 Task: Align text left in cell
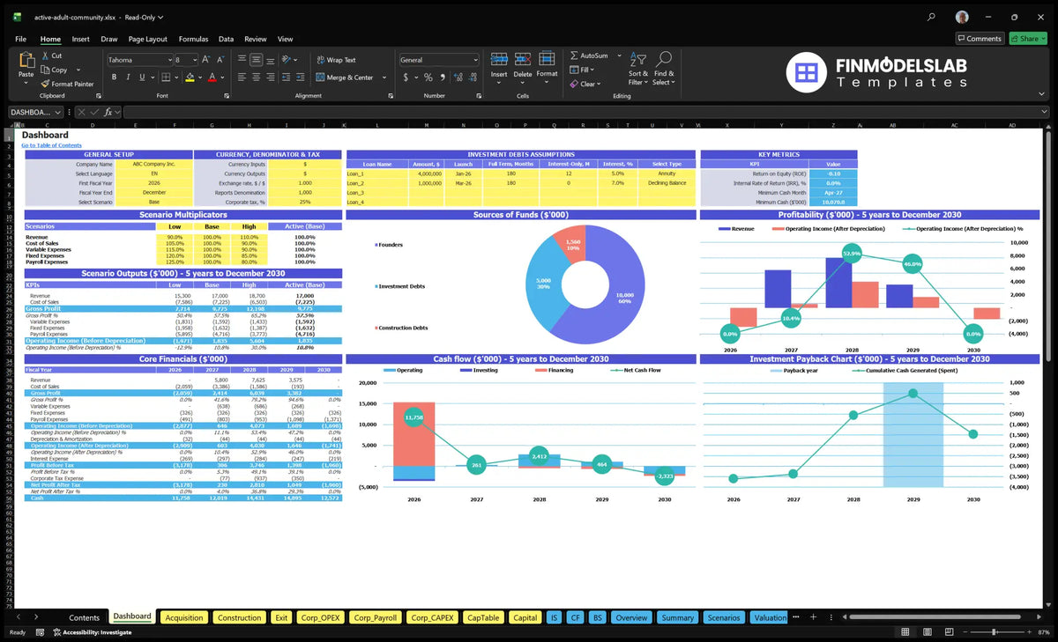(x=241, y=77)
